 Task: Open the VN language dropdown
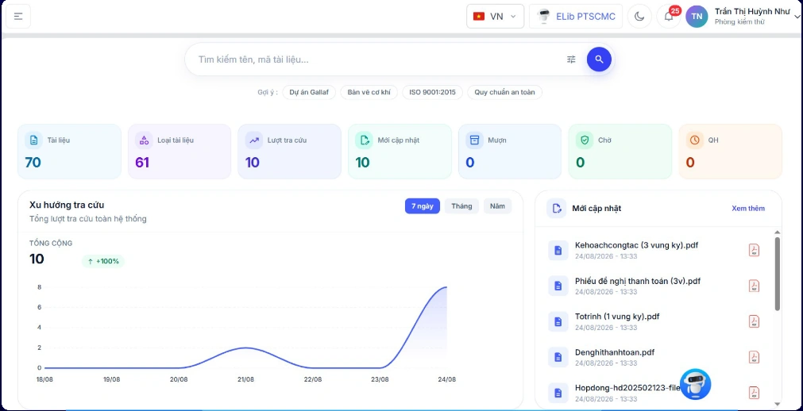coord(495,17)
